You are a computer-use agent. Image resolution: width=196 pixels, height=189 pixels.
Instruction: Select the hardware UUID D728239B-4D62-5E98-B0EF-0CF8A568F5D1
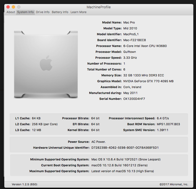point(125,148)
